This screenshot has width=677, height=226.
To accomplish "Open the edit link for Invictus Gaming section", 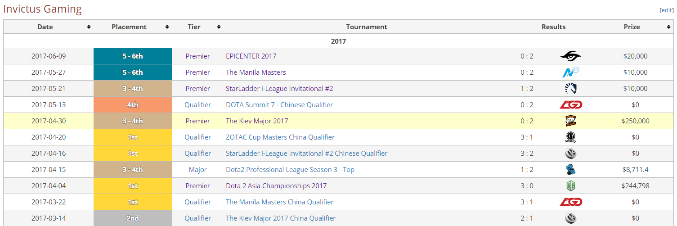I will click(x=666, y=10).
